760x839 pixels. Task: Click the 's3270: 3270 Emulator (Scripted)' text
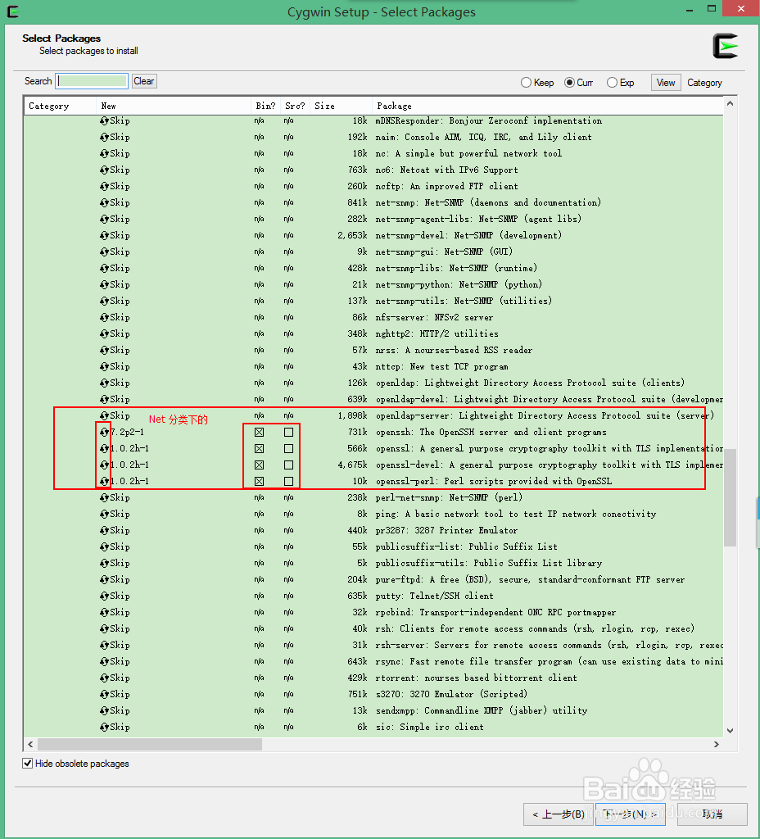451,694
